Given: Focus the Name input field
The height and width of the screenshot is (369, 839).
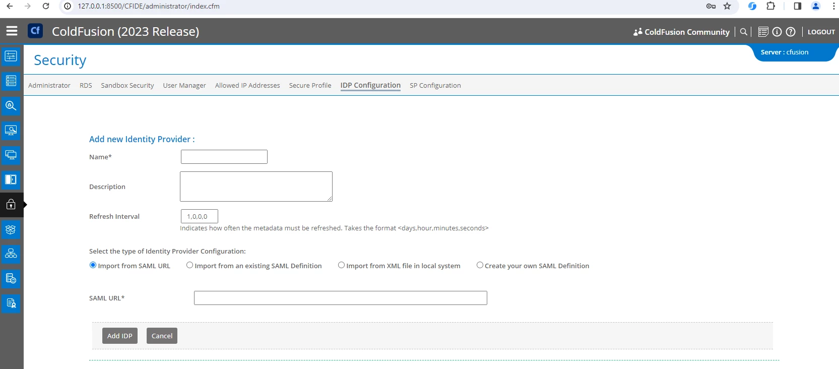Looking at the screenshot, I should 224,157.
